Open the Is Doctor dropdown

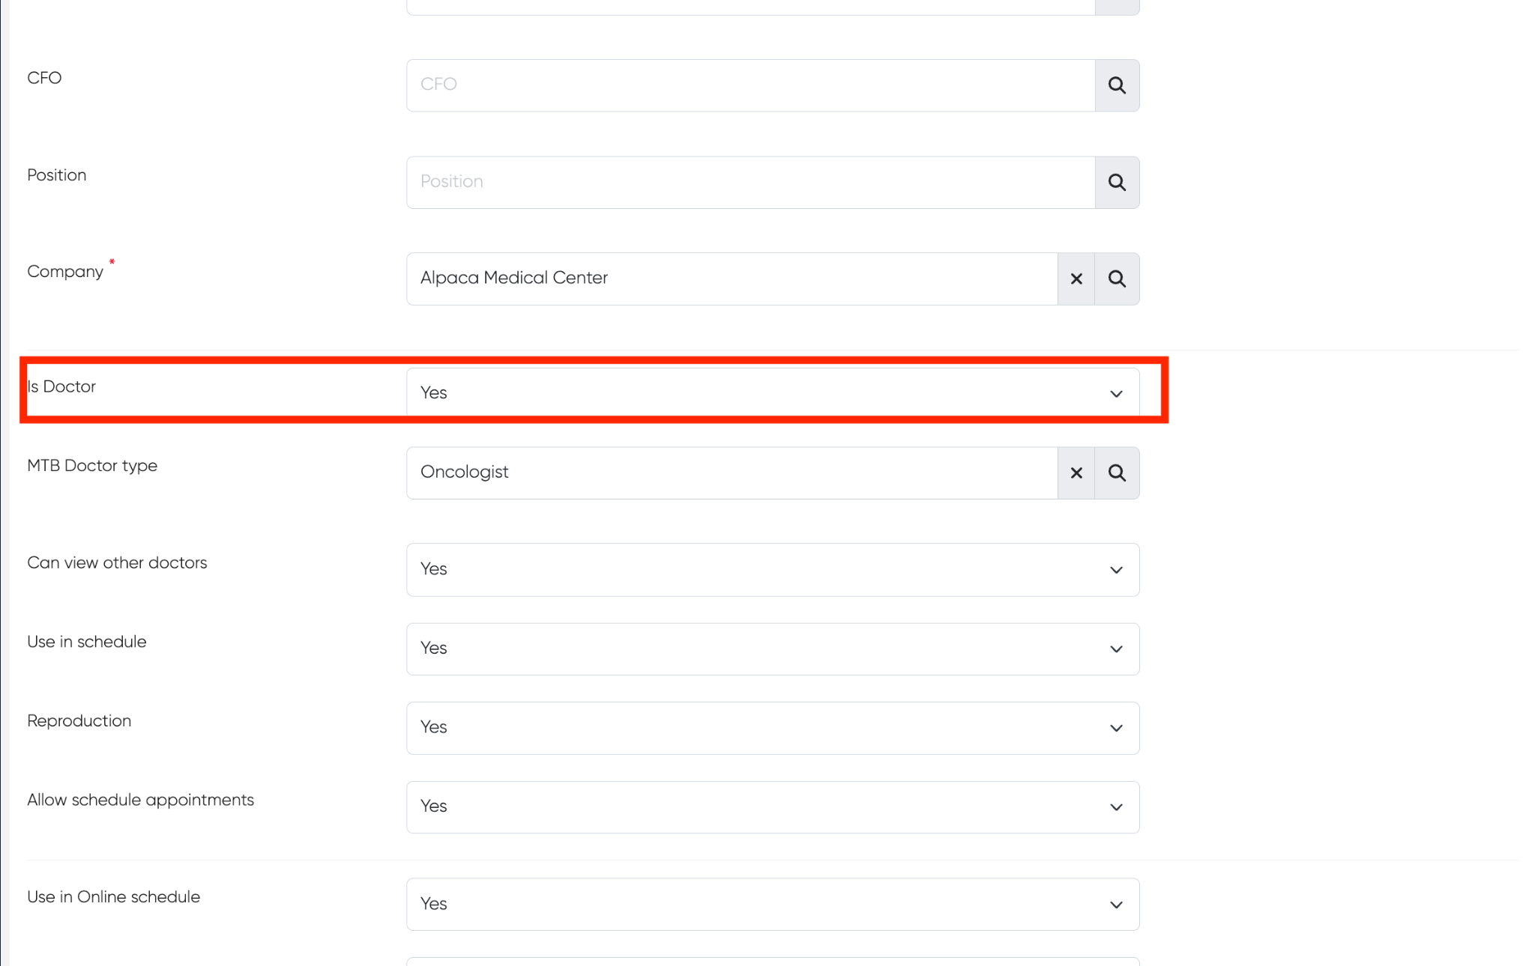pos(772,393)
